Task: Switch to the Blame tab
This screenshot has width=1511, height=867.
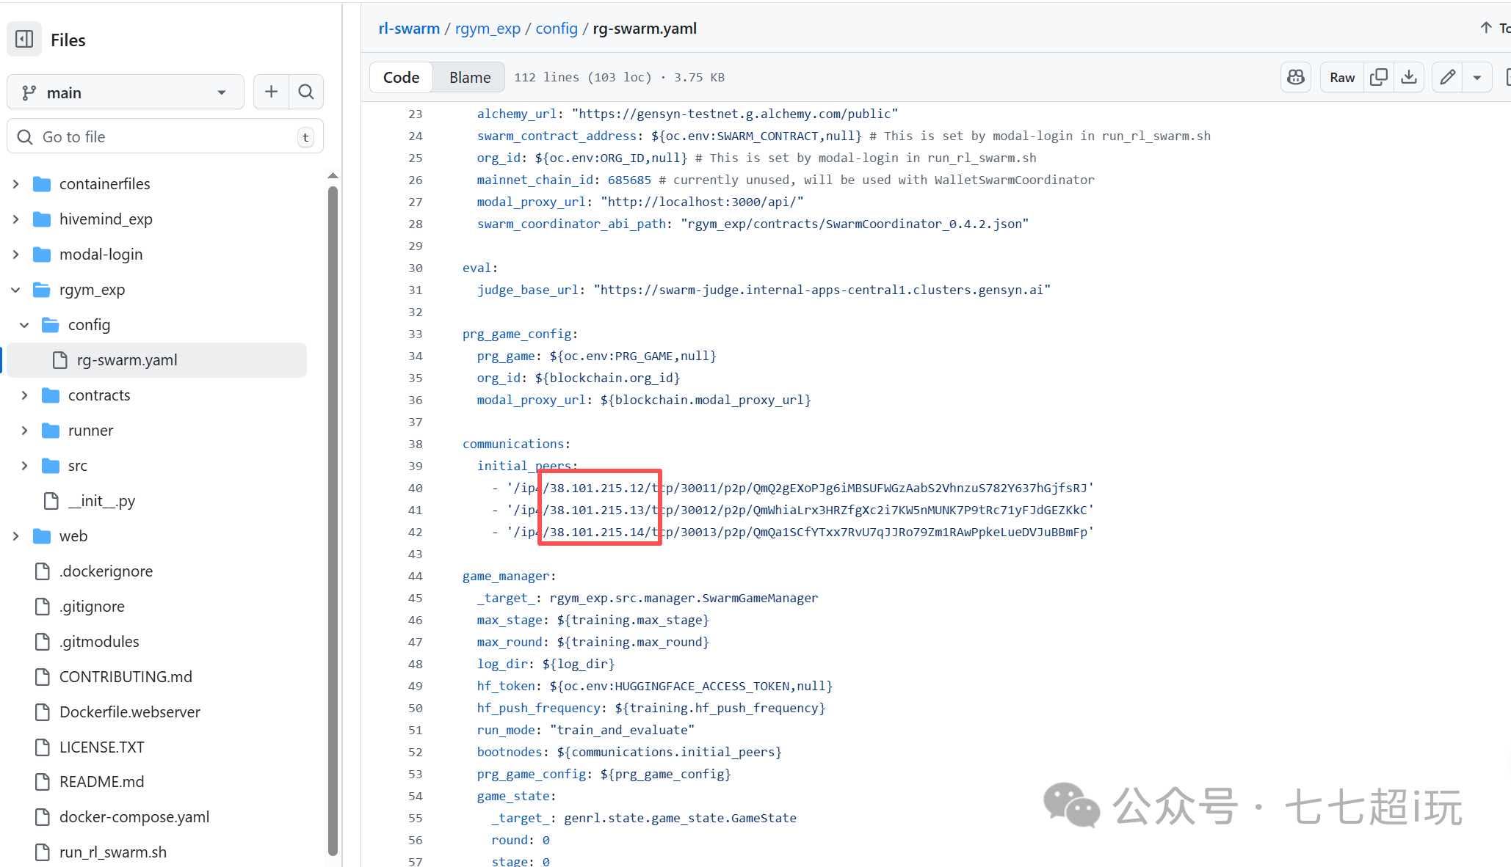Action: [x=470, y=77]
